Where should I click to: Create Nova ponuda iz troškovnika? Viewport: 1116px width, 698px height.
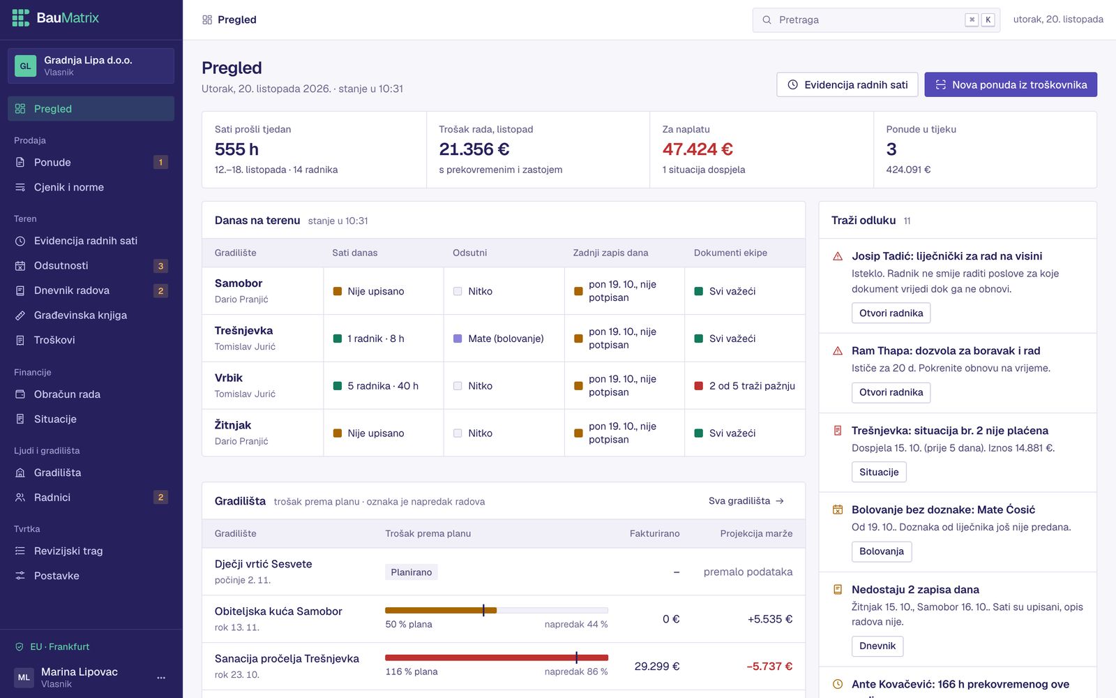tap(1011, 84)
